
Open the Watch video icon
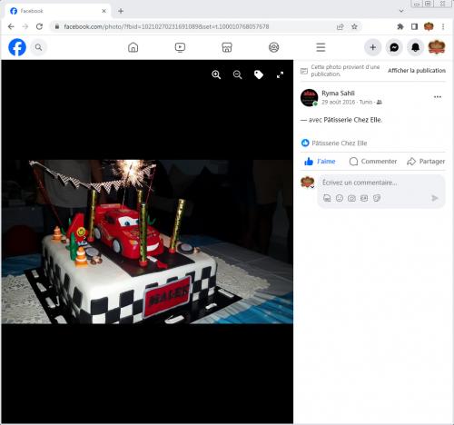click(180, 47)
